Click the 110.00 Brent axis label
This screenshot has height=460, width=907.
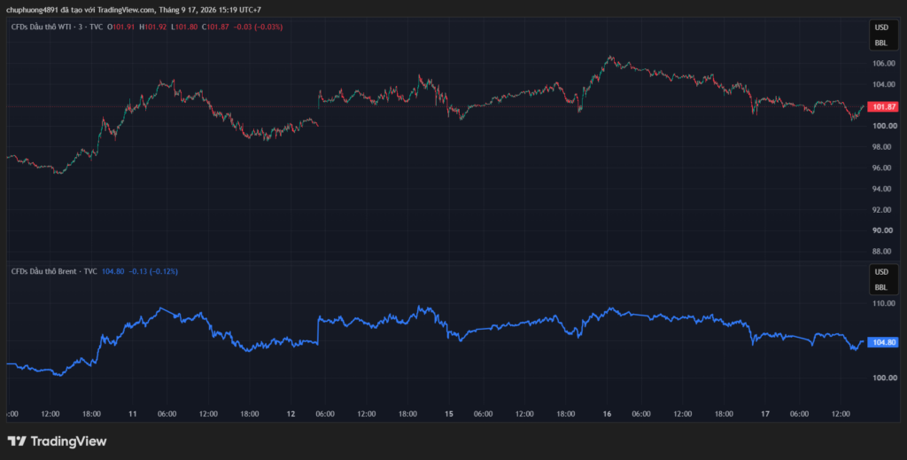point(884,303)
